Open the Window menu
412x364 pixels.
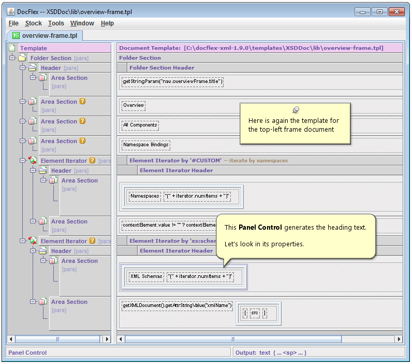pyautogui.click(x=82, y=23)
